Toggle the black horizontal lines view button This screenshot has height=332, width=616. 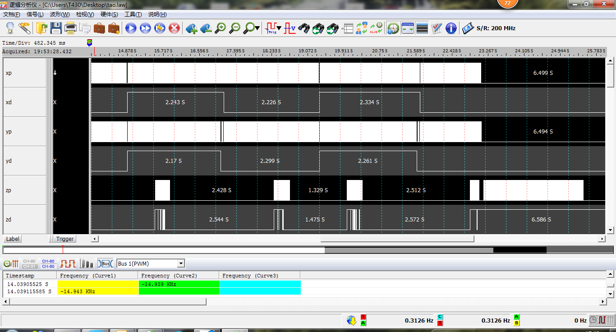tap(422, 28)
